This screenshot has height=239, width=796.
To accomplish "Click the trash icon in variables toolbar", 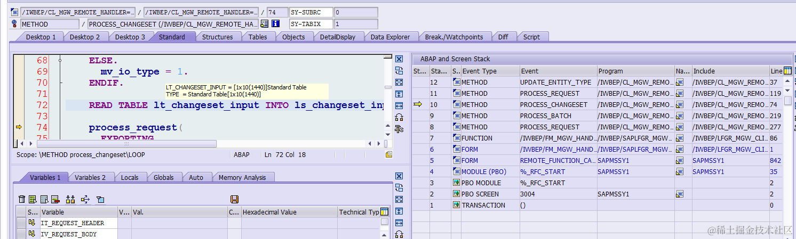I will (x=22, y=199).
